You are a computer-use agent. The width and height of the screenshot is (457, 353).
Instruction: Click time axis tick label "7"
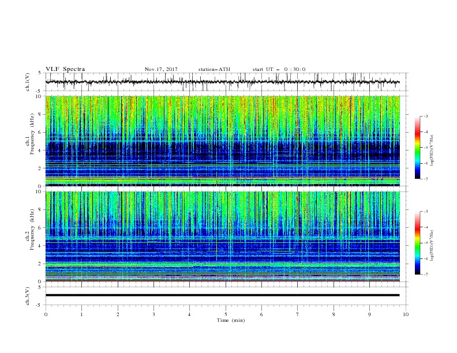click(x=298, y=314)
